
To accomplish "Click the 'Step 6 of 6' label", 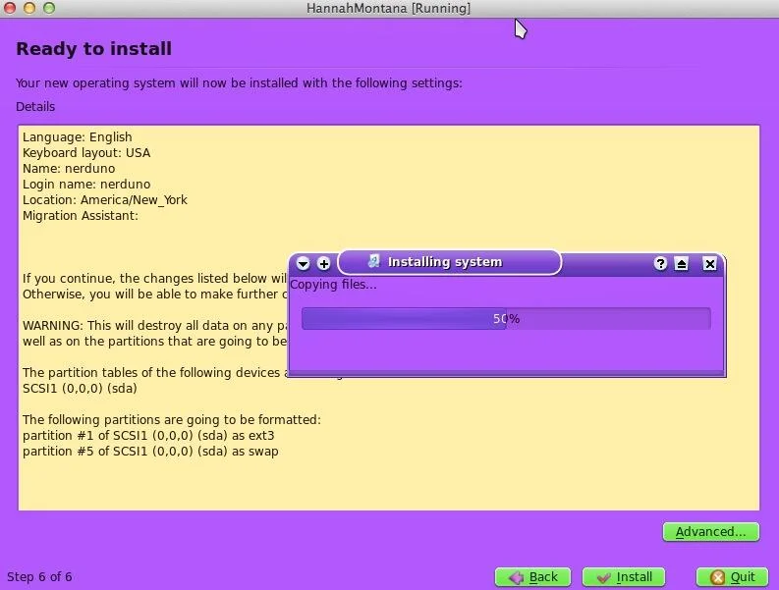I will click(x=39, y=577).
